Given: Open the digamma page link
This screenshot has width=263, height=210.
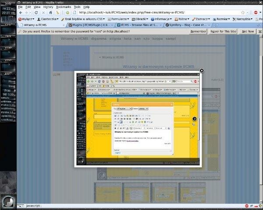Looking at the screenshot, I should [99, 38].
